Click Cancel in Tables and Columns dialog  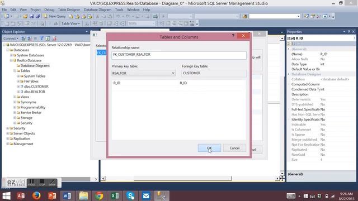(x=234, y=148)
